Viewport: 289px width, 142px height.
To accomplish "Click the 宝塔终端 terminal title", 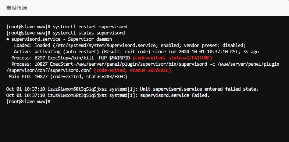I will coord(17,8).
